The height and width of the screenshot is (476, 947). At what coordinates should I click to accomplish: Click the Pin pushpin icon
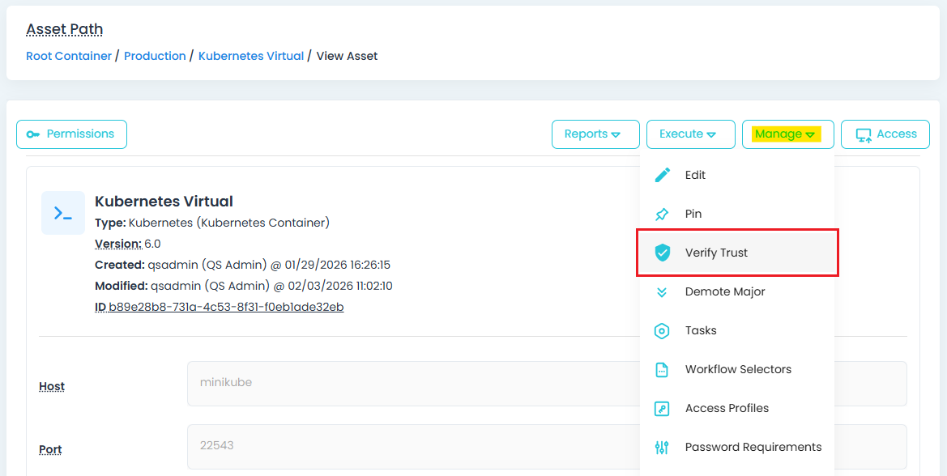(x=662, y=214)
